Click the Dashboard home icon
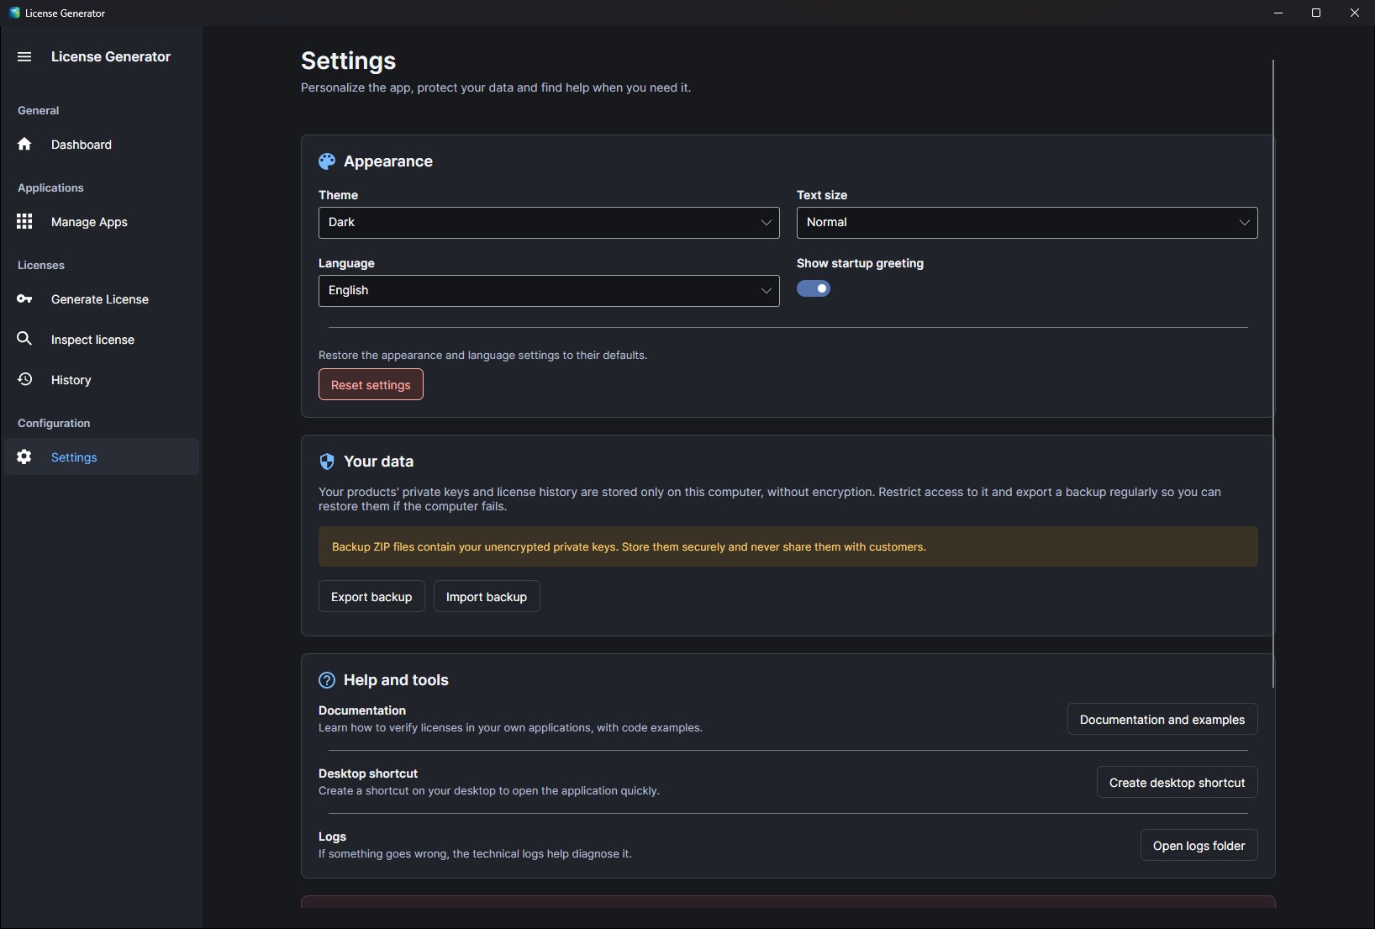 click(x=24, y=144)
